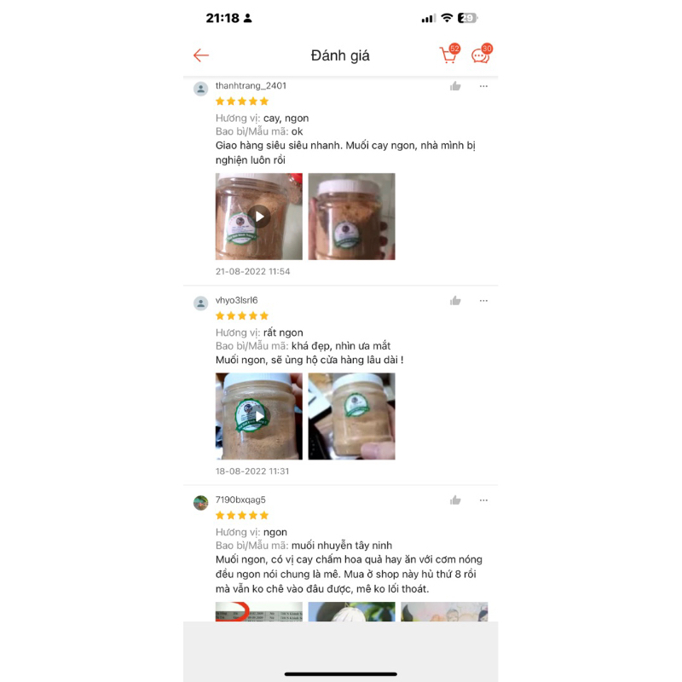This screenshot has height=682, width=682.
Task: Open username 7190bxqag5 profile link
Action: point(240,500)
